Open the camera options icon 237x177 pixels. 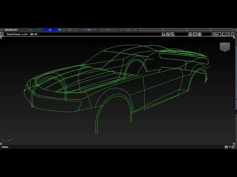click(163, 34)
